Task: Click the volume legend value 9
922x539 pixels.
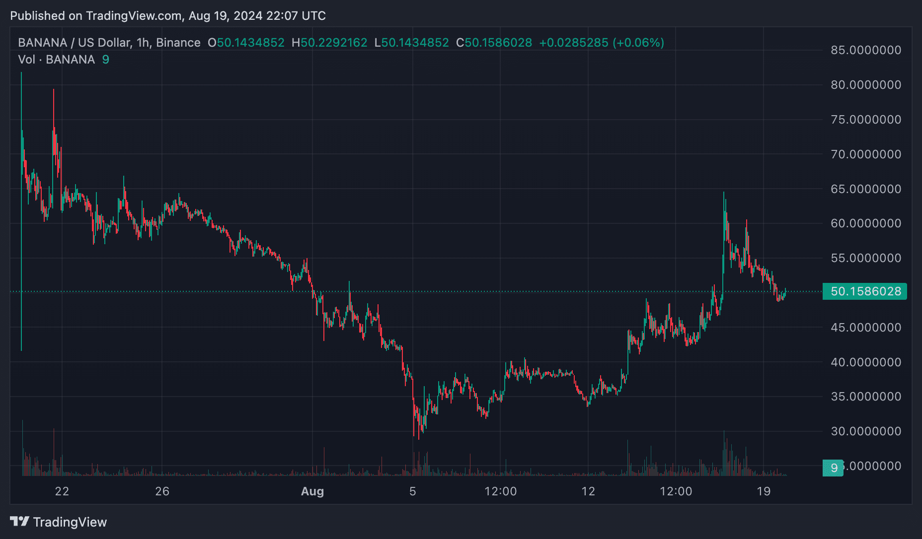Action: tap(106, 60)
